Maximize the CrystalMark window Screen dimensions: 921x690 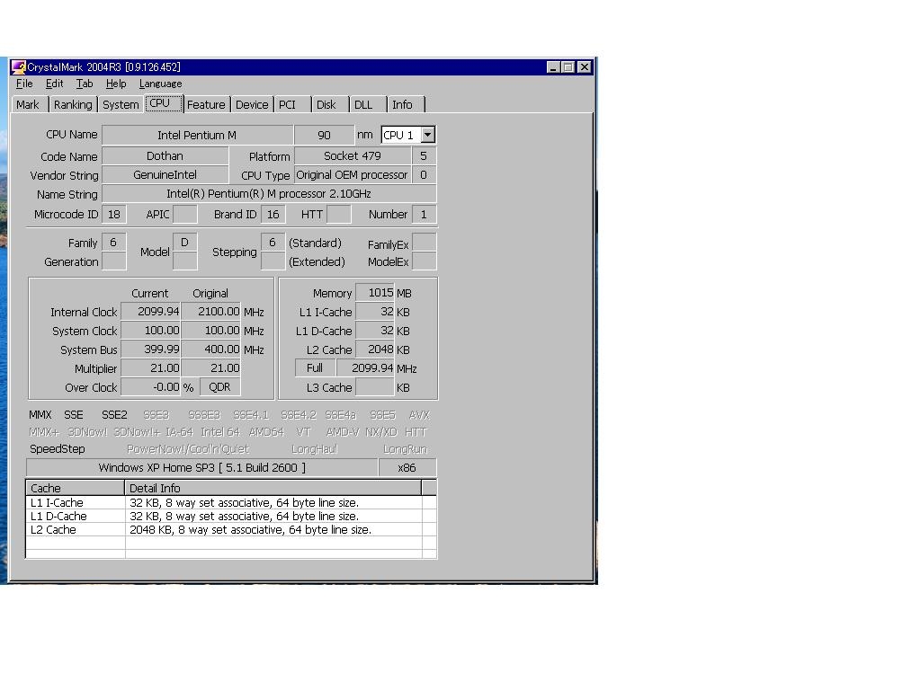click(568, 66)
